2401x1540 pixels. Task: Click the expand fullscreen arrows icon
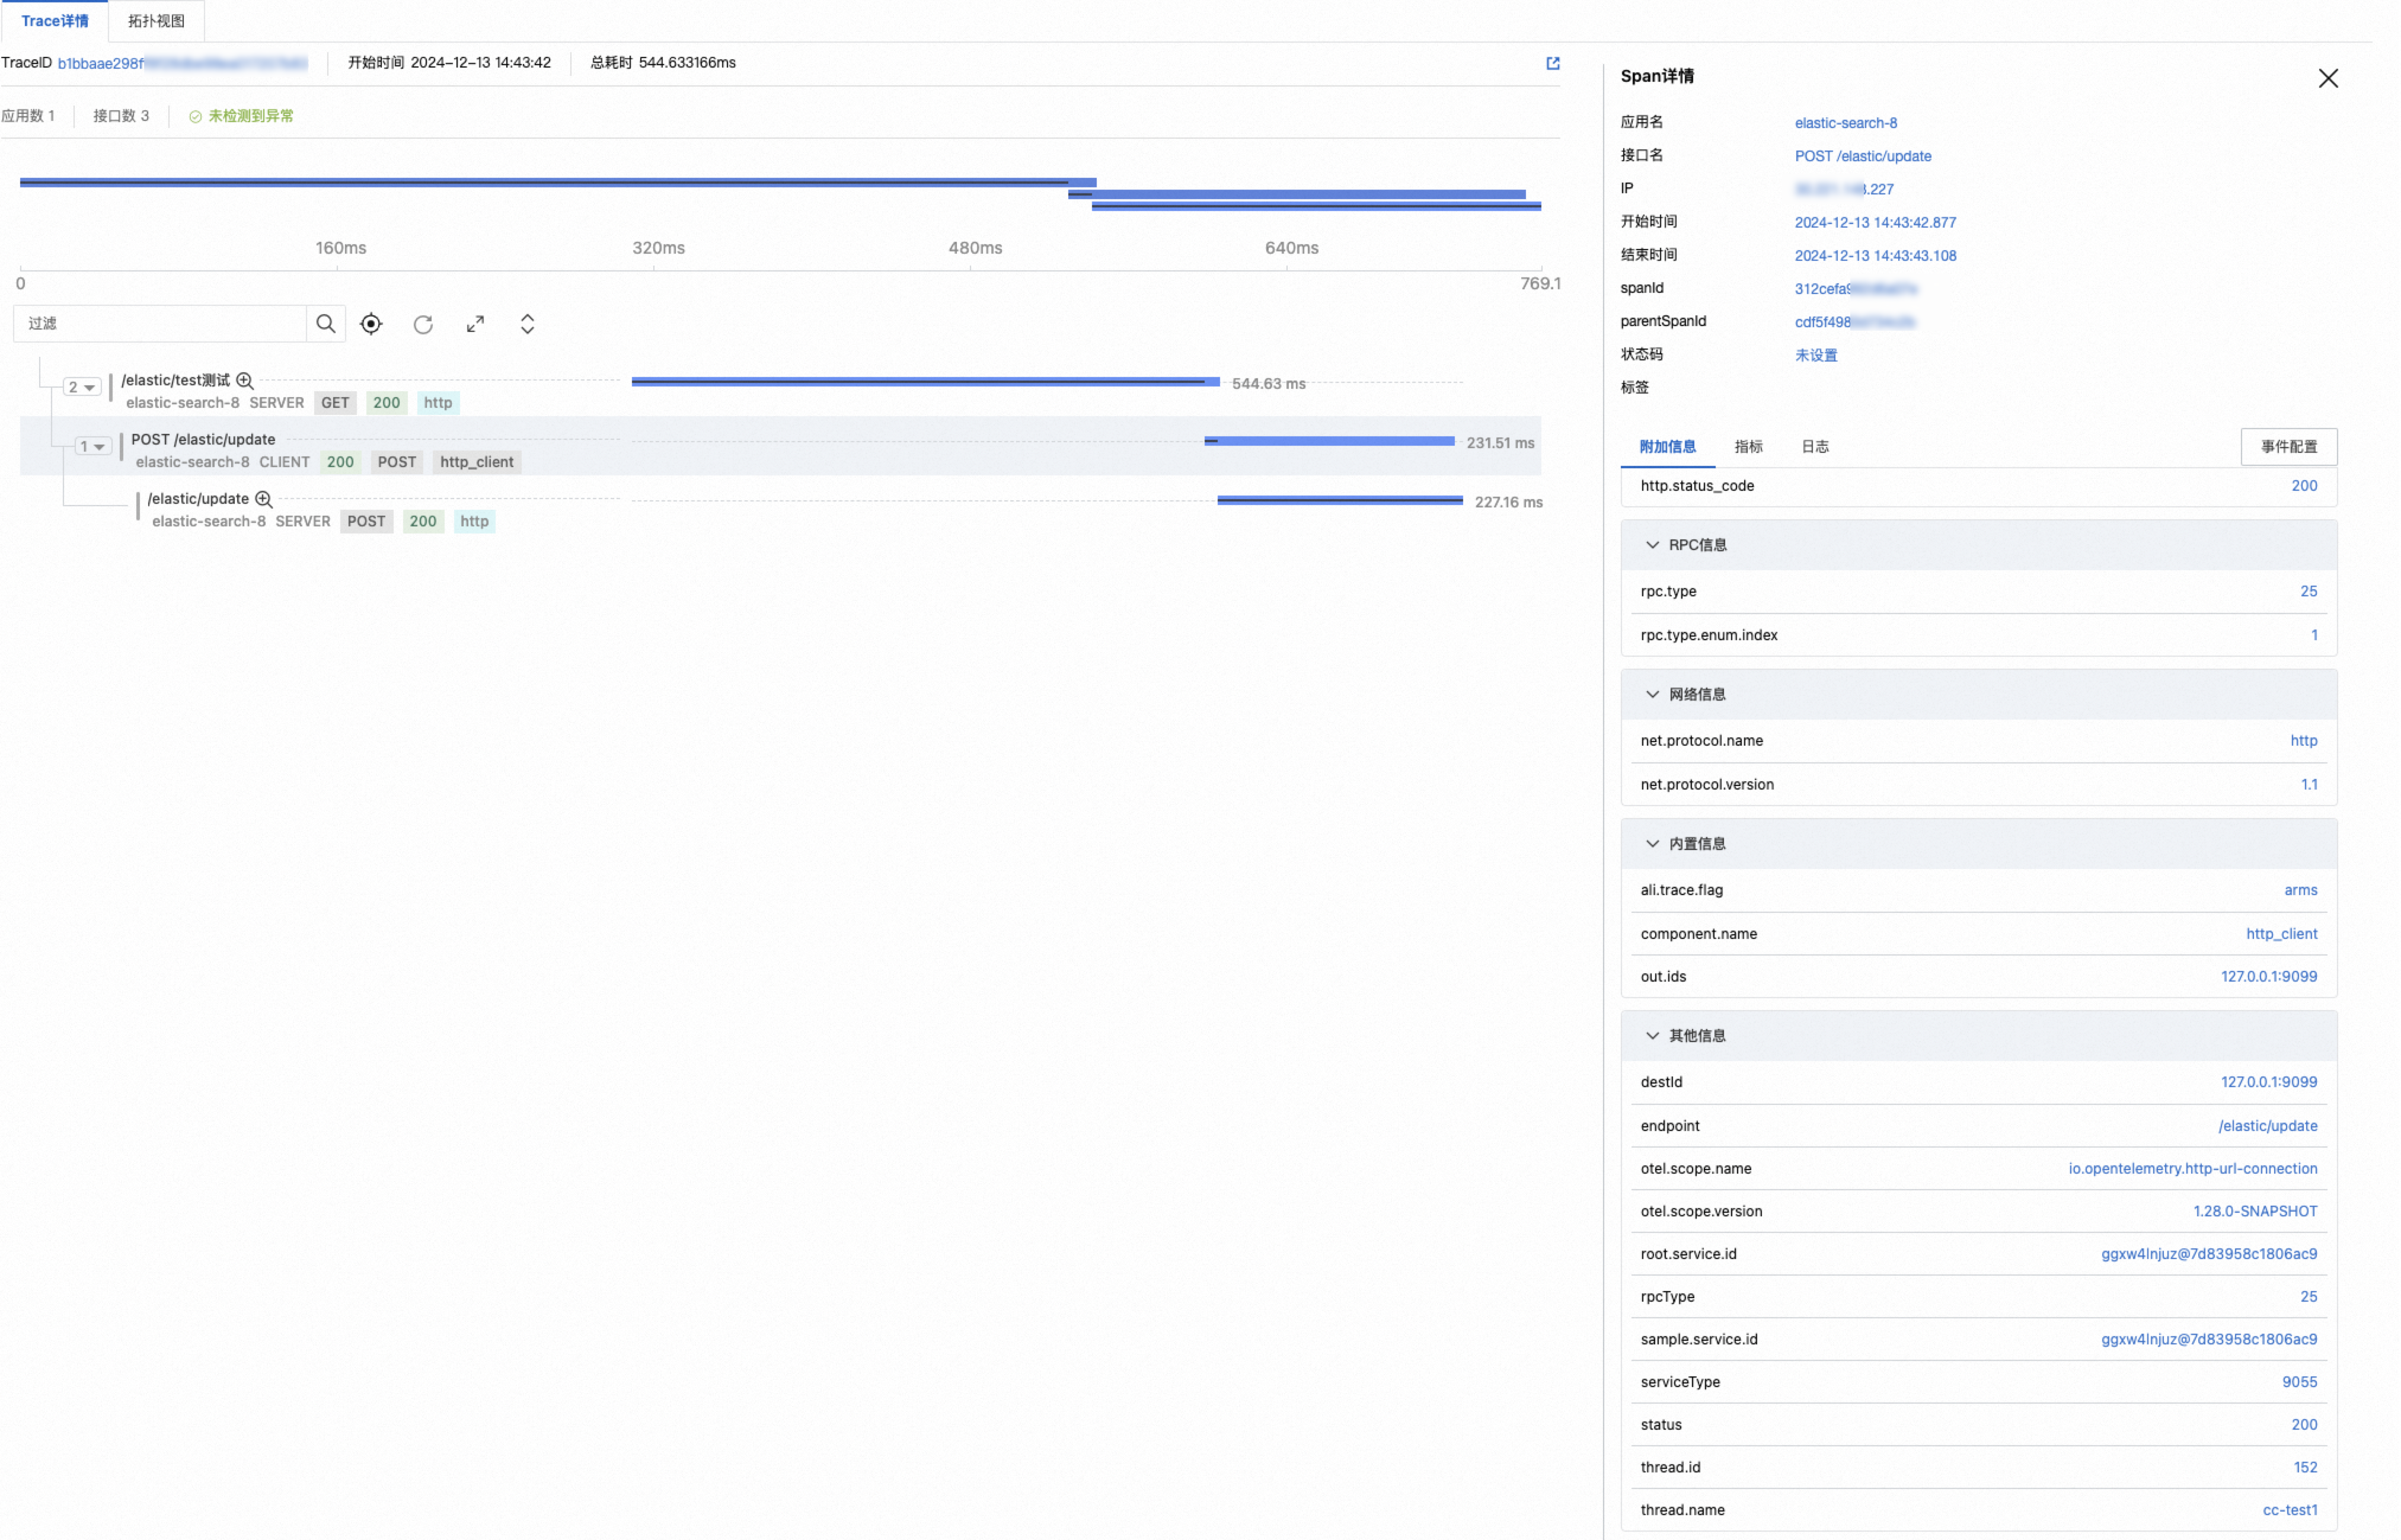pyautogui.click(x=475, y=324)
